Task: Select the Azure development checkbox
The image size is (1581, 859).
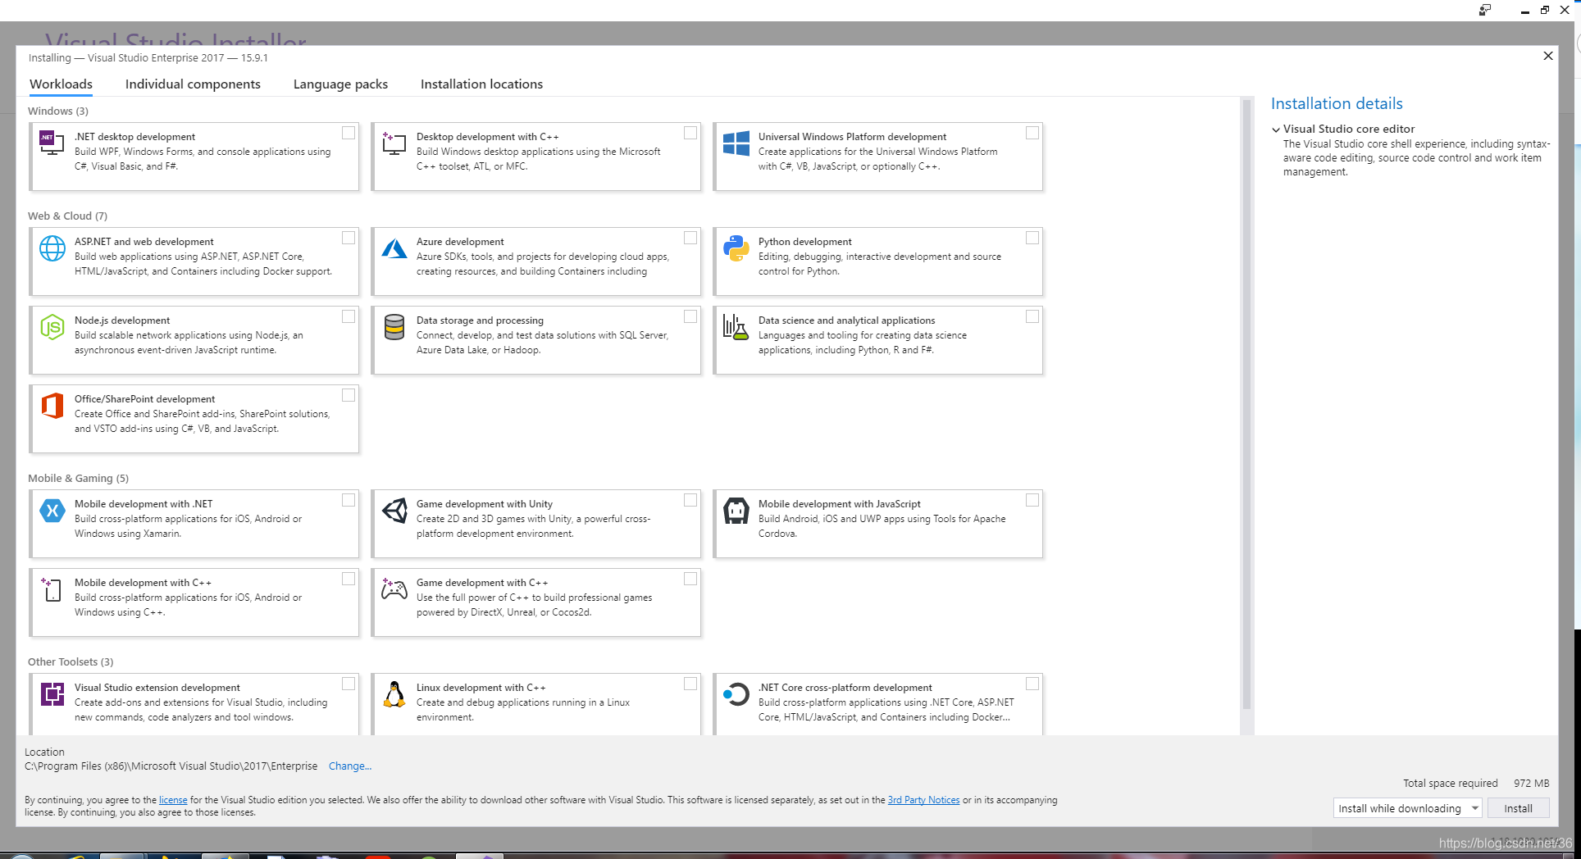Action: pyautogui.click(x=690, y=238)
